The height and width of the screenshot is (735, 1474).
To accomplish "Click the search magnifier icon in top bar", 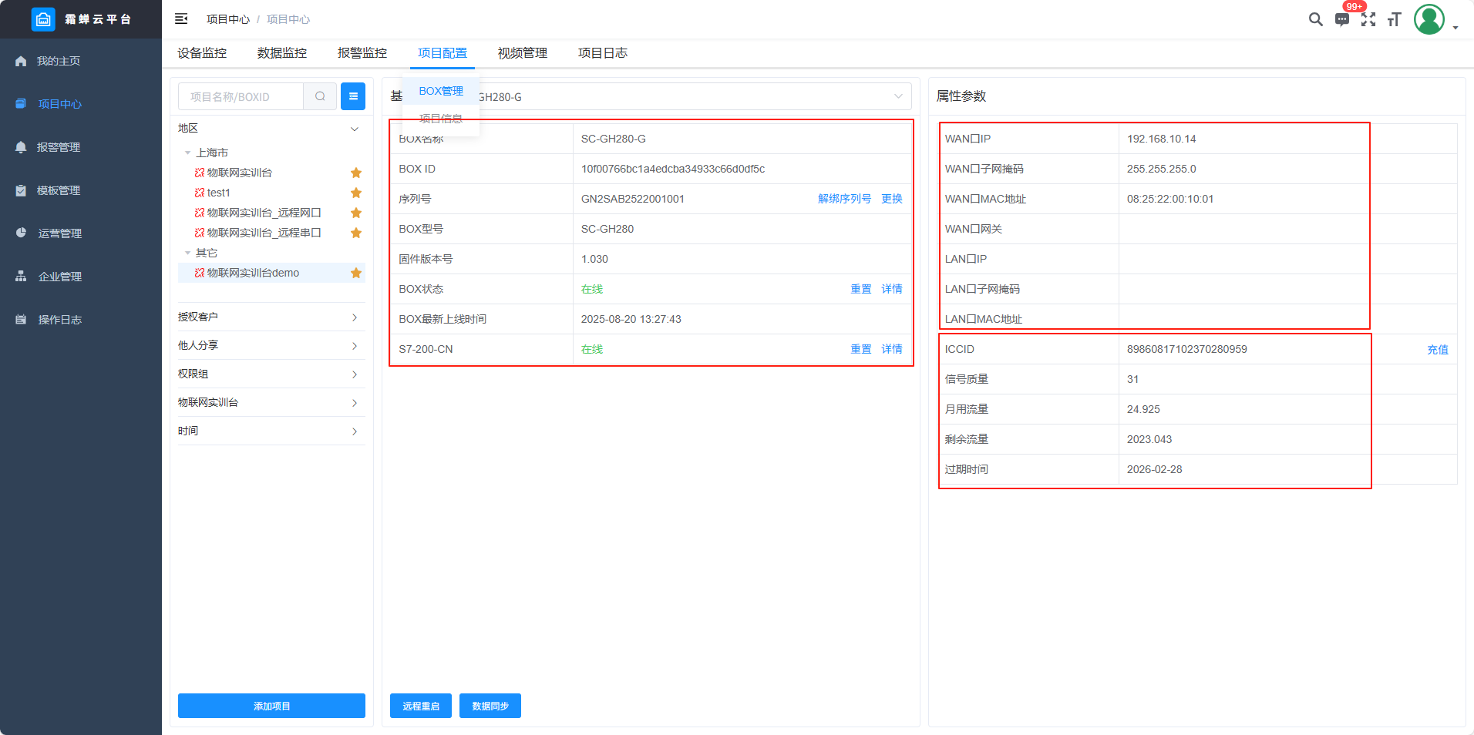I will click(x=1315, y=19).
